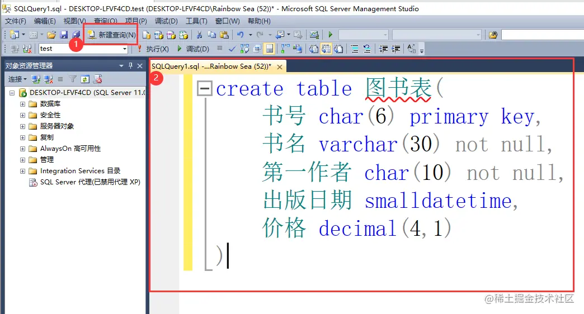The height and width of the screenshot is (314, 584).
Task: Open the 帮助(H) menu
Action: [x=259, y=21]
